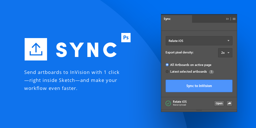Open the Sync panel hamburger menu
Image resolution: width=256 pixels, height=128 pixels.
[x=234, y=19]
